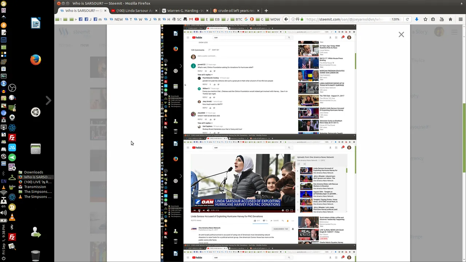Screen dimensions: 466x262
Task: Open the Steemit 'W' bookmark
Action: (x=138, y=19)
